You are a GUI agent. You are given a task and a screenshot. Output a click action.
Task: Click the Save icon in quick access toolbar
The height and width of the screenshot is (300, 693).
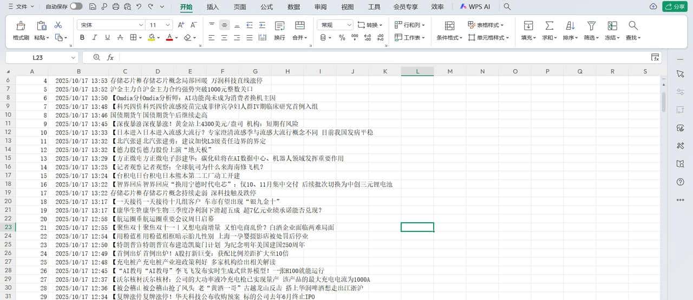pos(93,6)
